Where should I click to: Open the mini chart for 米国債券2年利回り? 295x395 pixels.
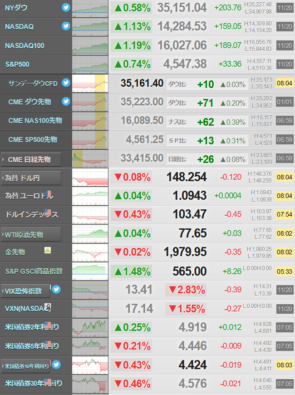[90, 327]
